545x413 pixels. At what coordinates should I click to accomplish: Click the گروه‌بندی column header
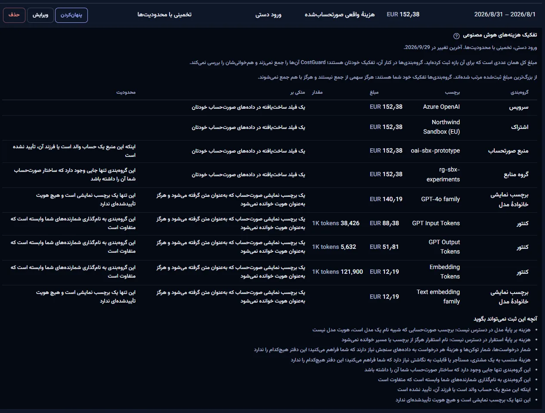click(x=520, y=92)
